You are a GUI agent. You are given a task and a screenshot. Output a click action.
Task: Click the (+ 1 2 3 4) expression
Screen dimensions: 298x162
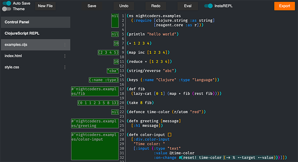point(139,43)
